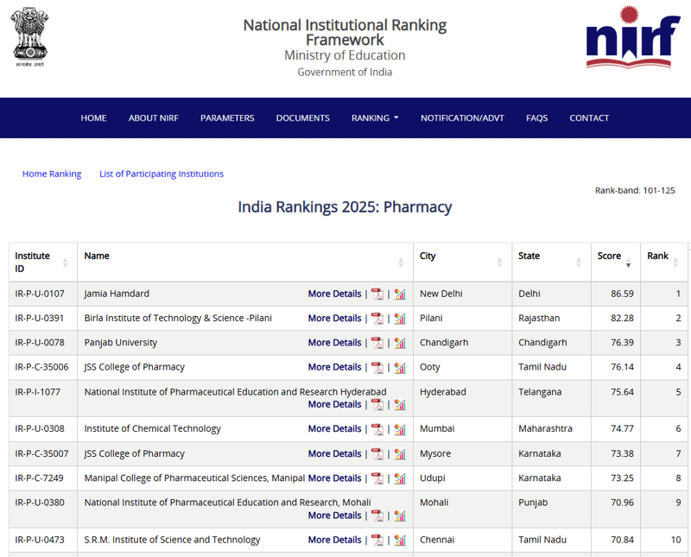Click the NIRF logo in the header
The width and height of the screenshot is (691, 557).
[633, 37]
